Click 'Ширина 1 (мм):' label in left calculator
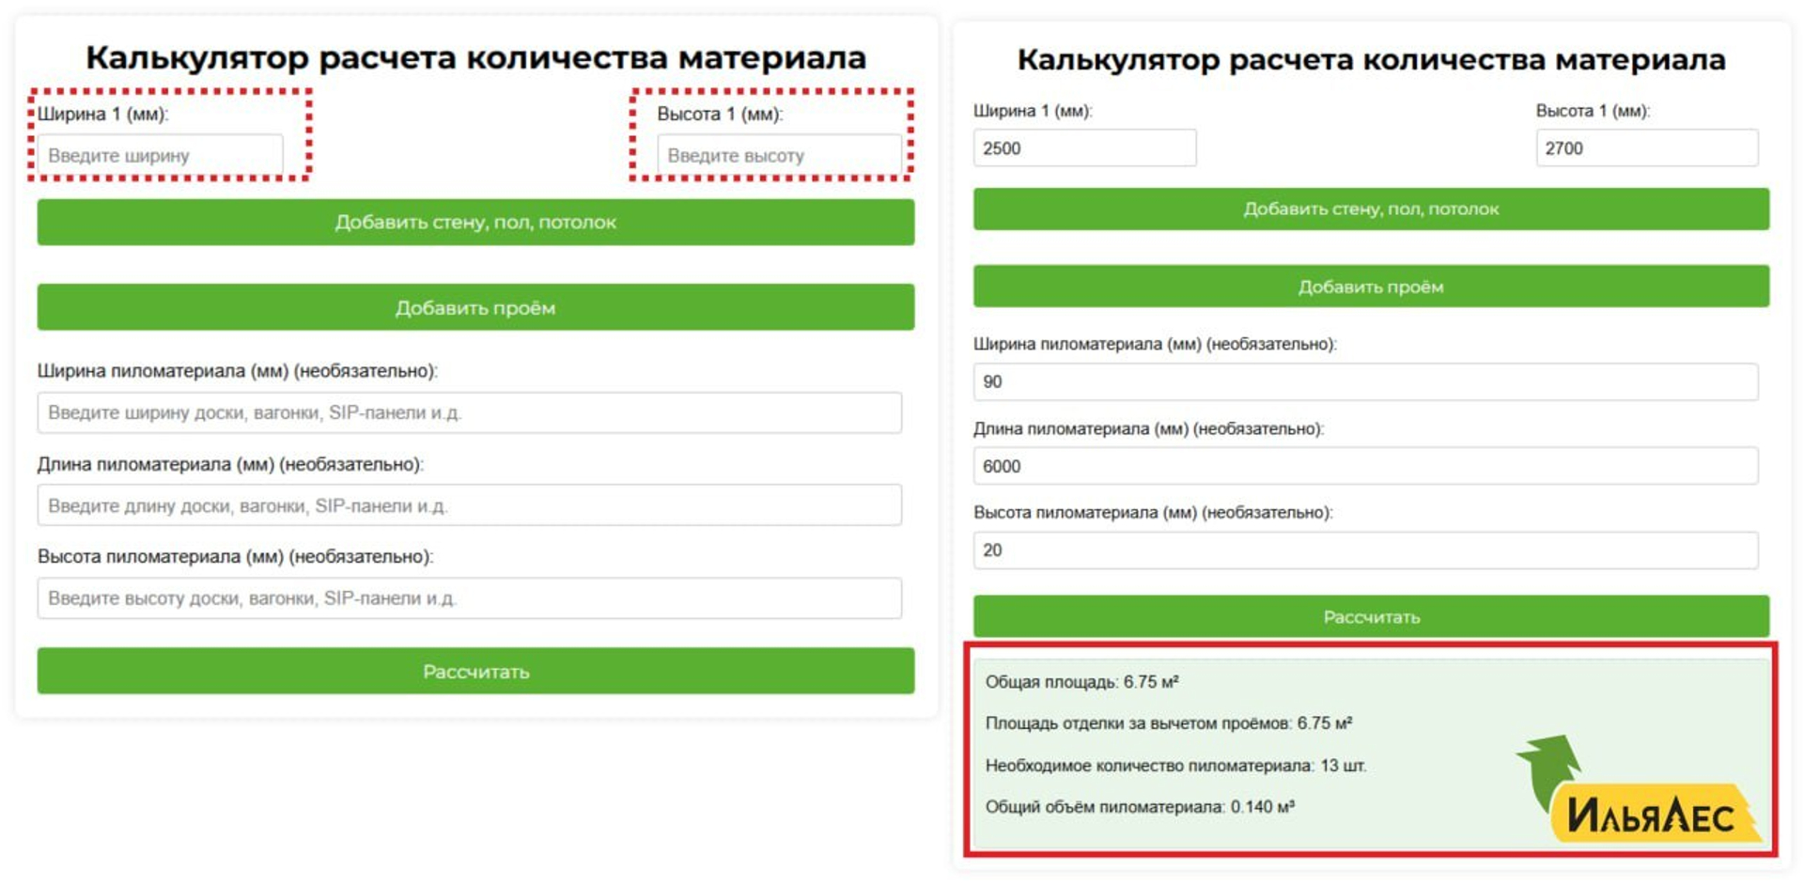This screenshot has width=1804, height=884. click(x=102, y=114)
